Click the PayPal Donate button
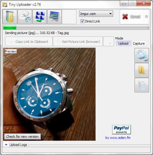 click(121, 129)
